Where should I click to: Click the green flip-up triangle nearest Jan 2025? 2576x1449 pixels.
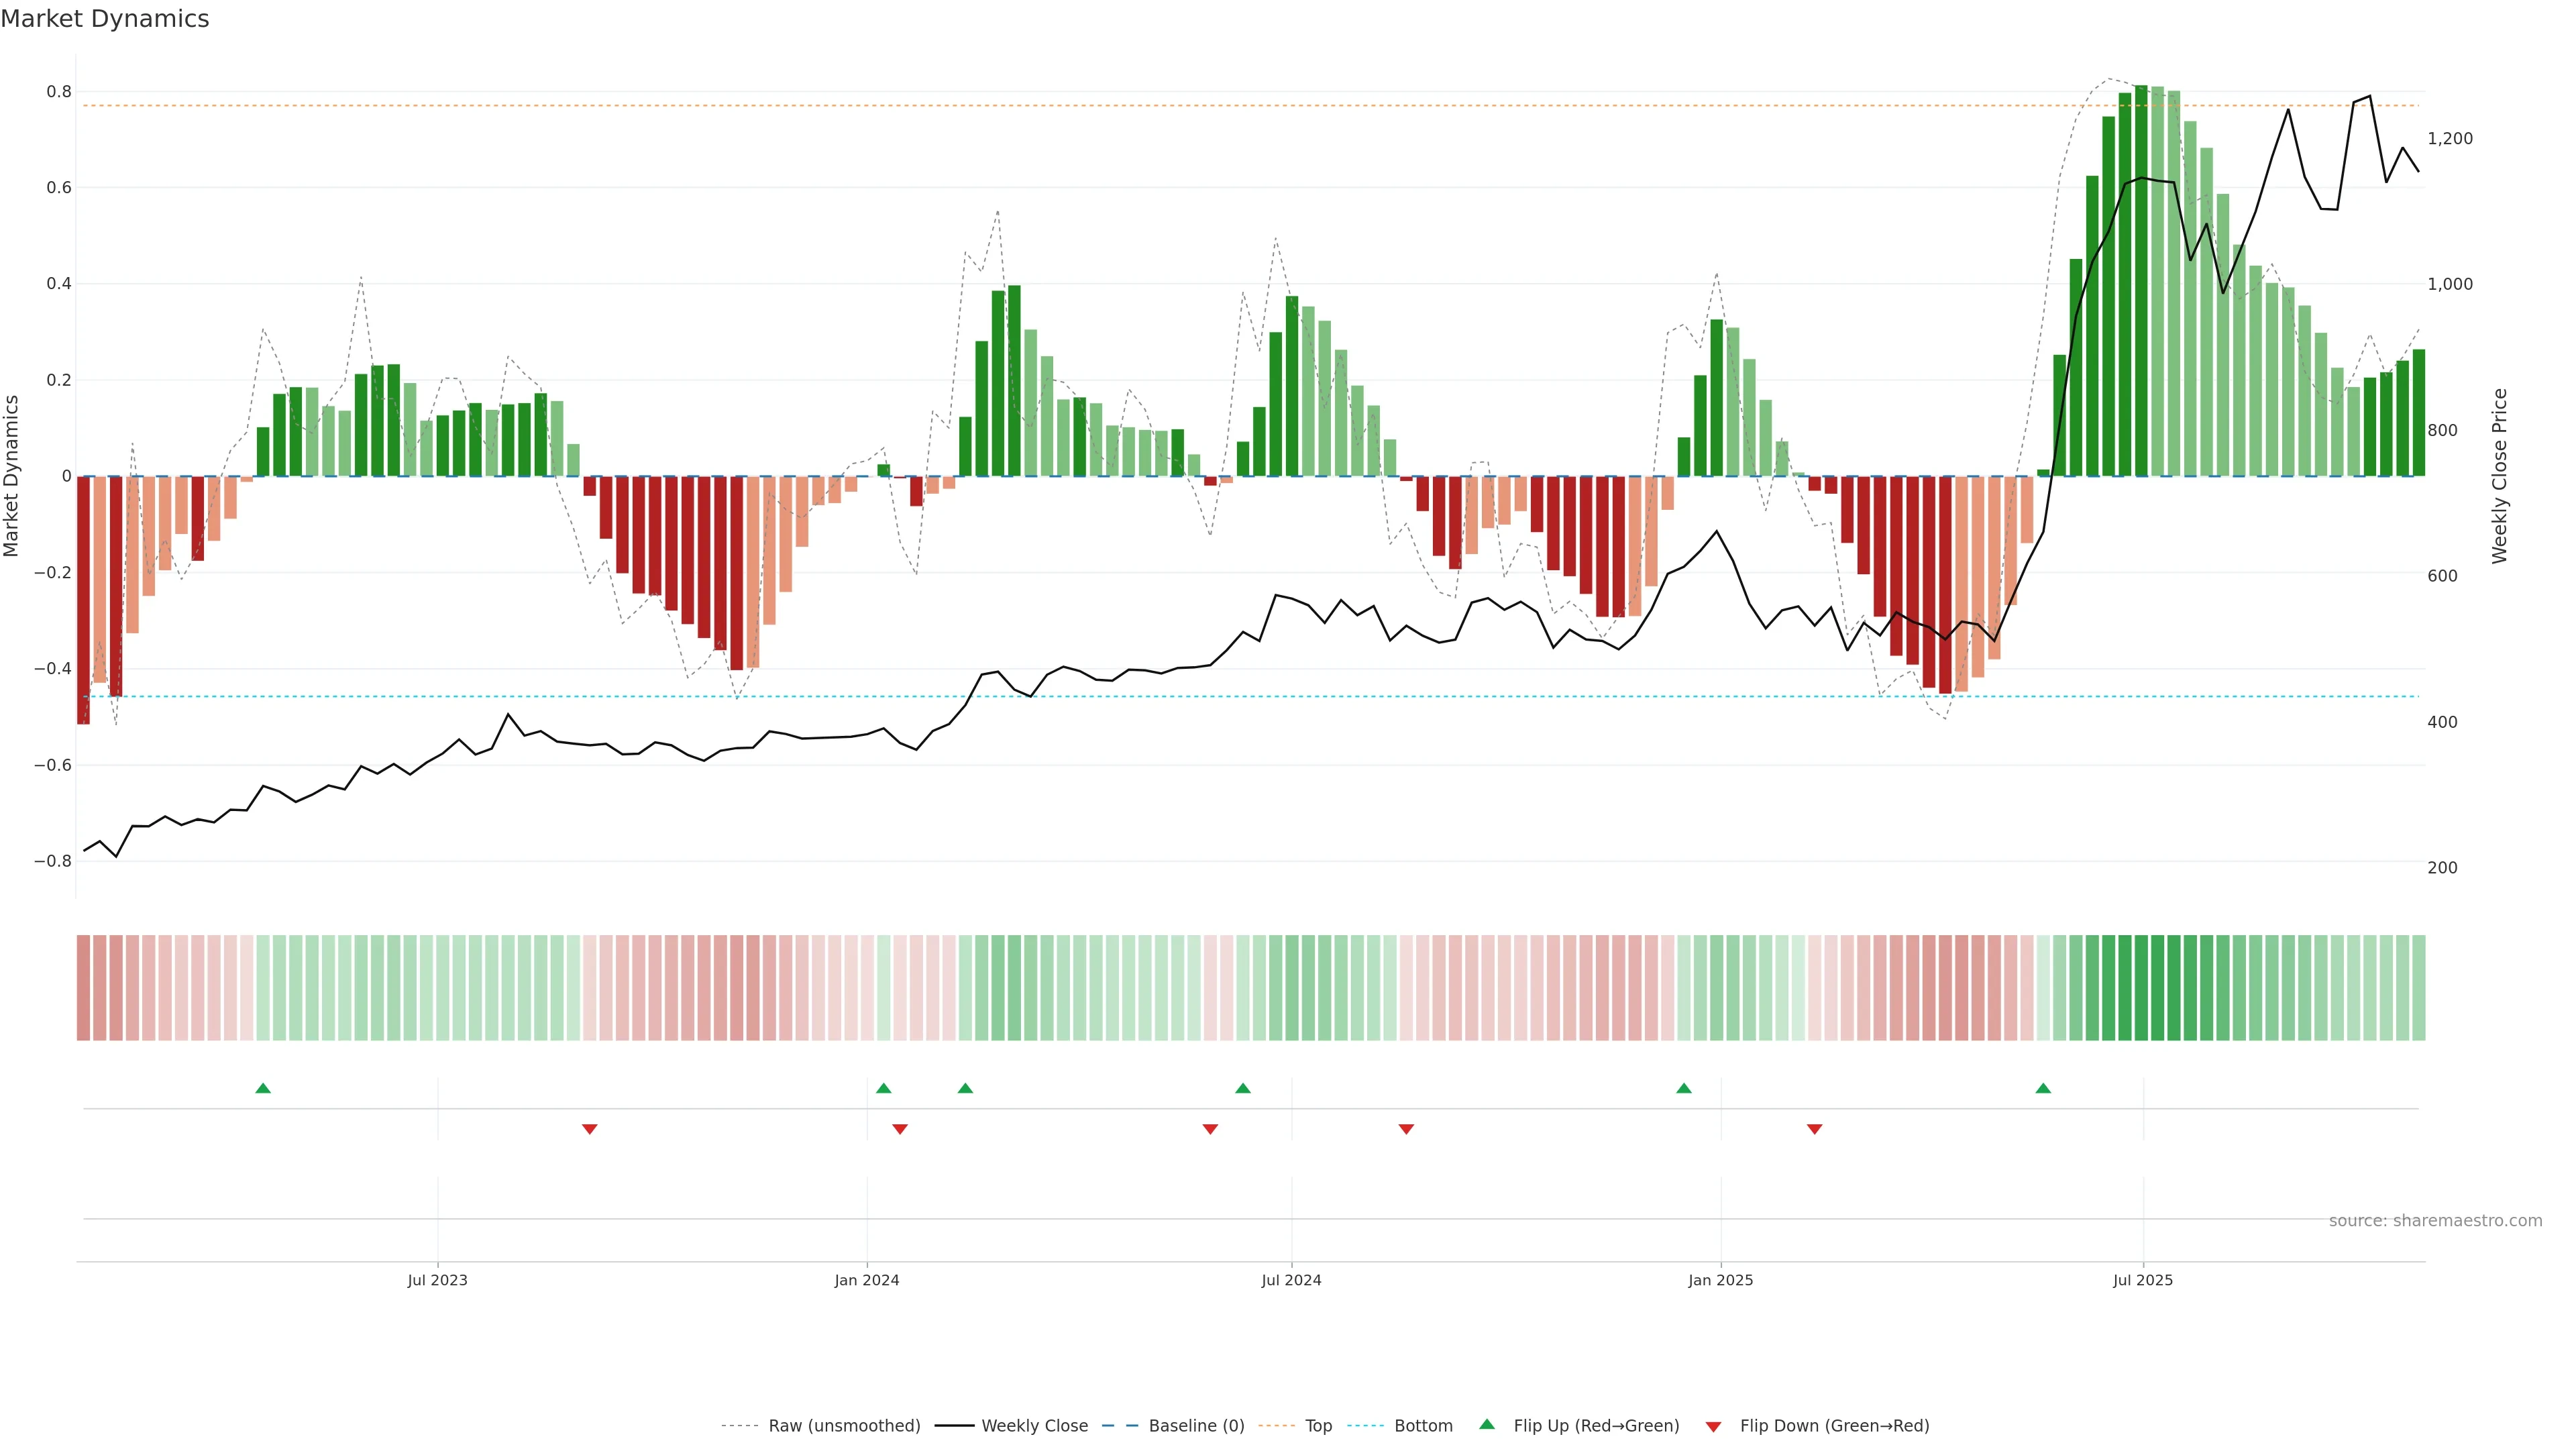pyautogui.click(x=1684, y=1088)
